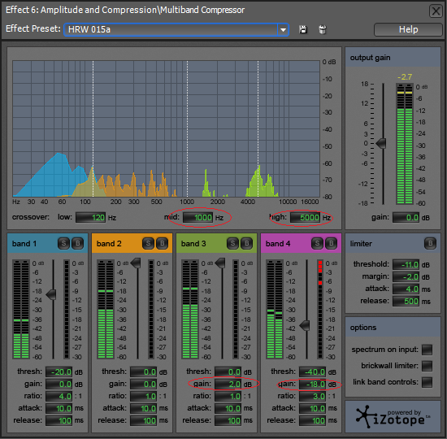Image resolution: width=447 pixels, height=439 pixels.
Task: Open the Help button
Action: click(x=408, y=29)
